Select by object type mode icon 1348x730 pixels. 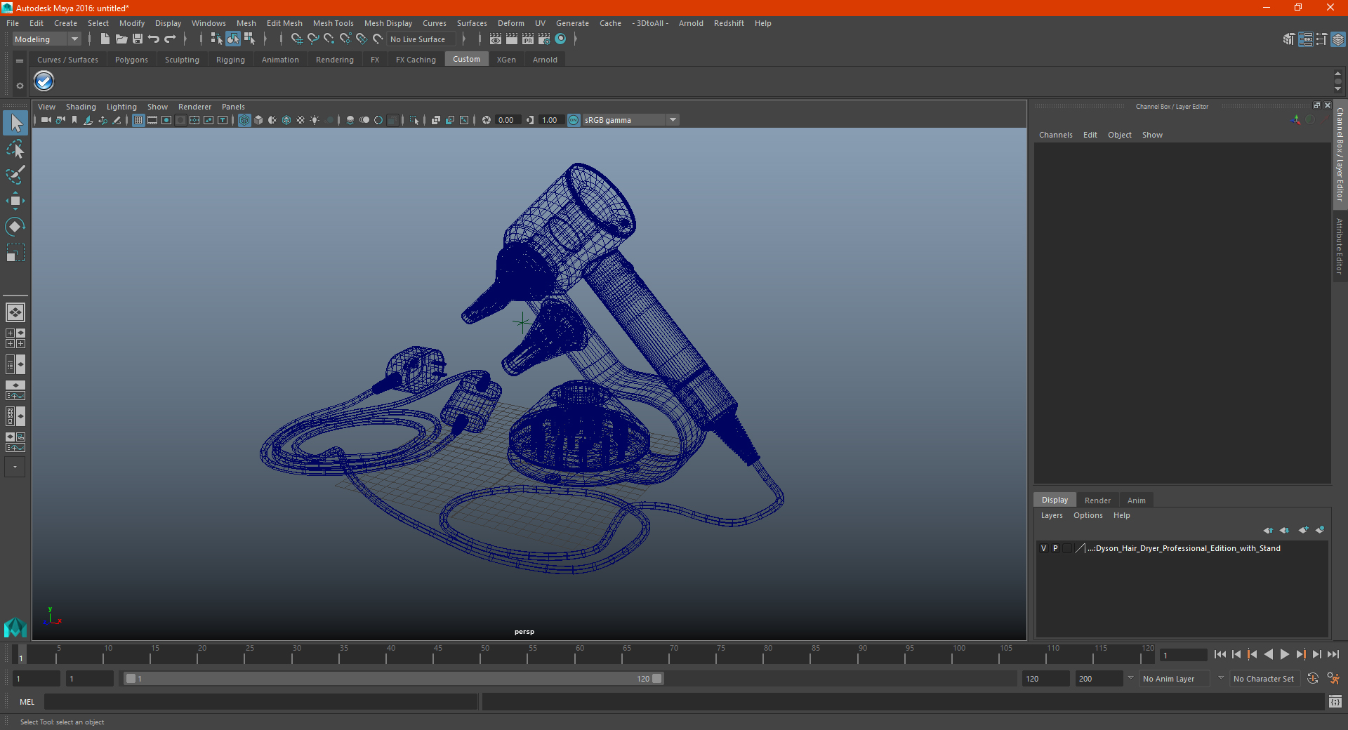point(232,39)
